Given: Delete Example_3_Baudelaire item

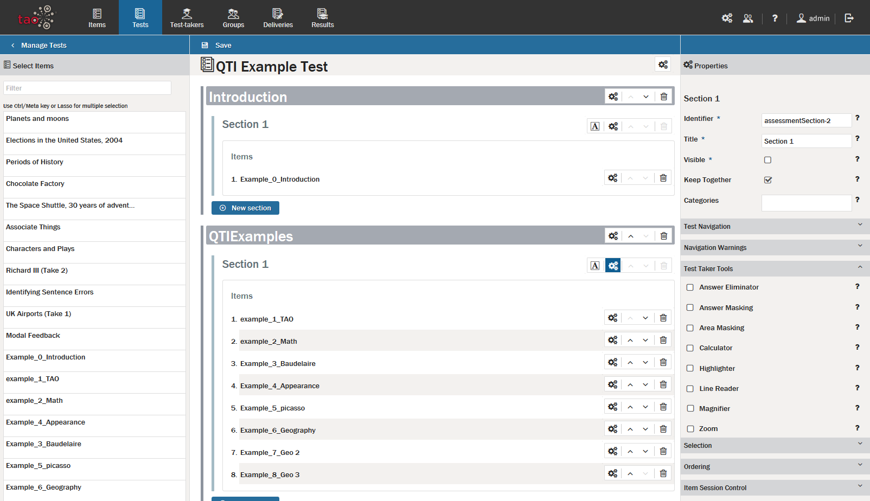Looking at the screenshot, I should click(663, 362).
